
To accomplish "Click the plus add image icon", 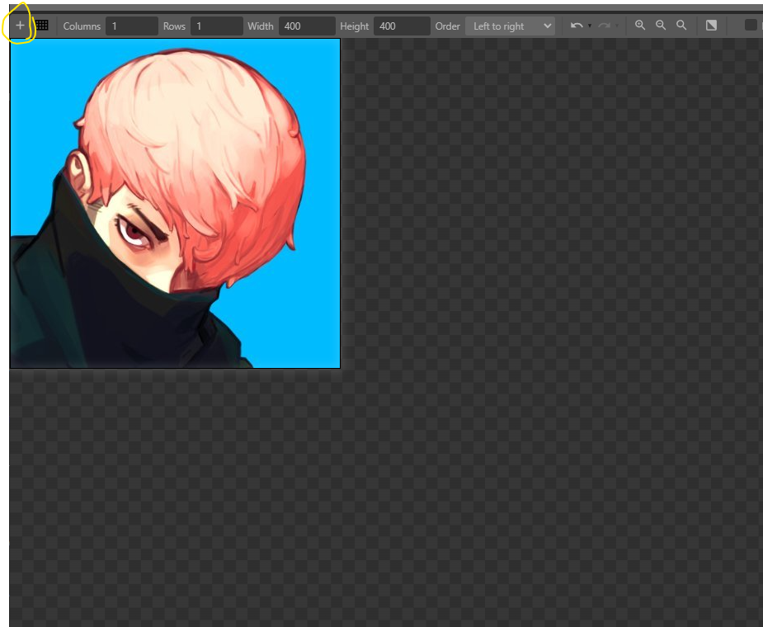I will (20, 26).
